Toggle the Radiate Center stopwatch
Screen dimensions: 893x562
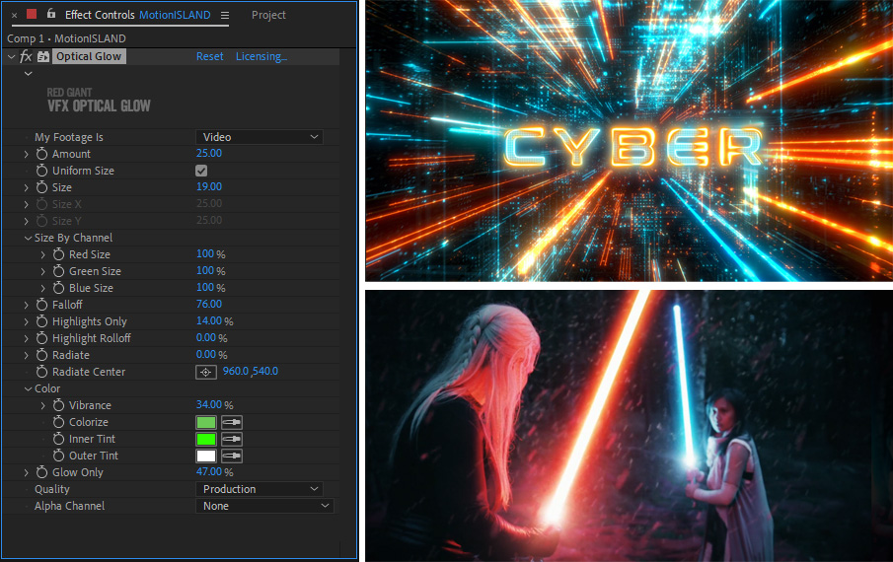(41, 372)
